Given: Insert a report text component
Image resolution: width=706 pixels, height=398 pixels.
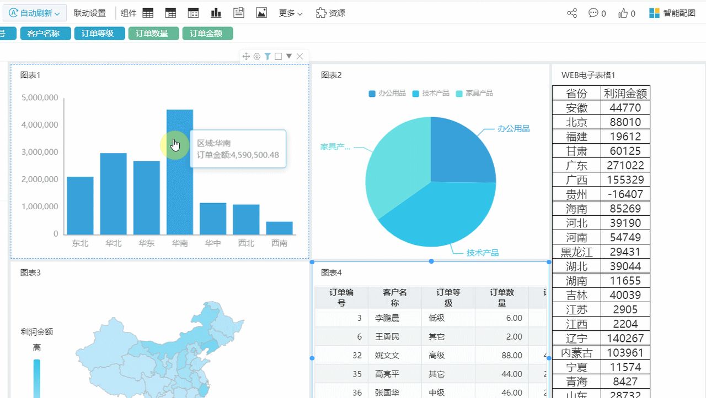Looking at the screenshot, I should [x=238, y=12].
